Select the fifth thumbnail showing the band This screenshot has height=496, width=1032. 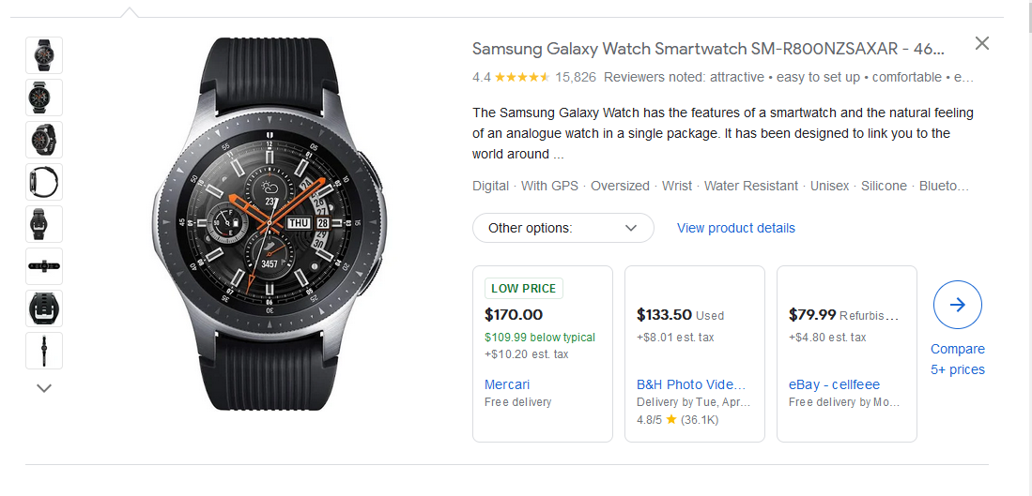coord(44,224)
